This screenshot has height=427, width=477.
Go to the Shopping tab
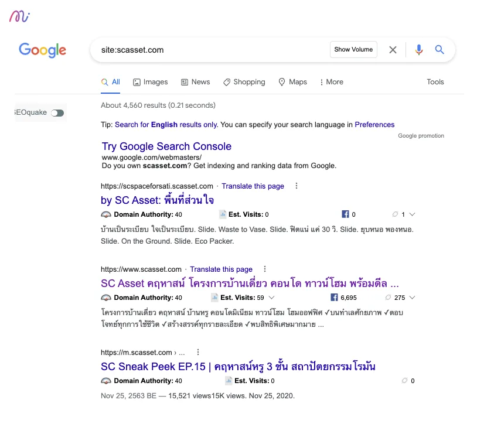(x=244, y=82)
